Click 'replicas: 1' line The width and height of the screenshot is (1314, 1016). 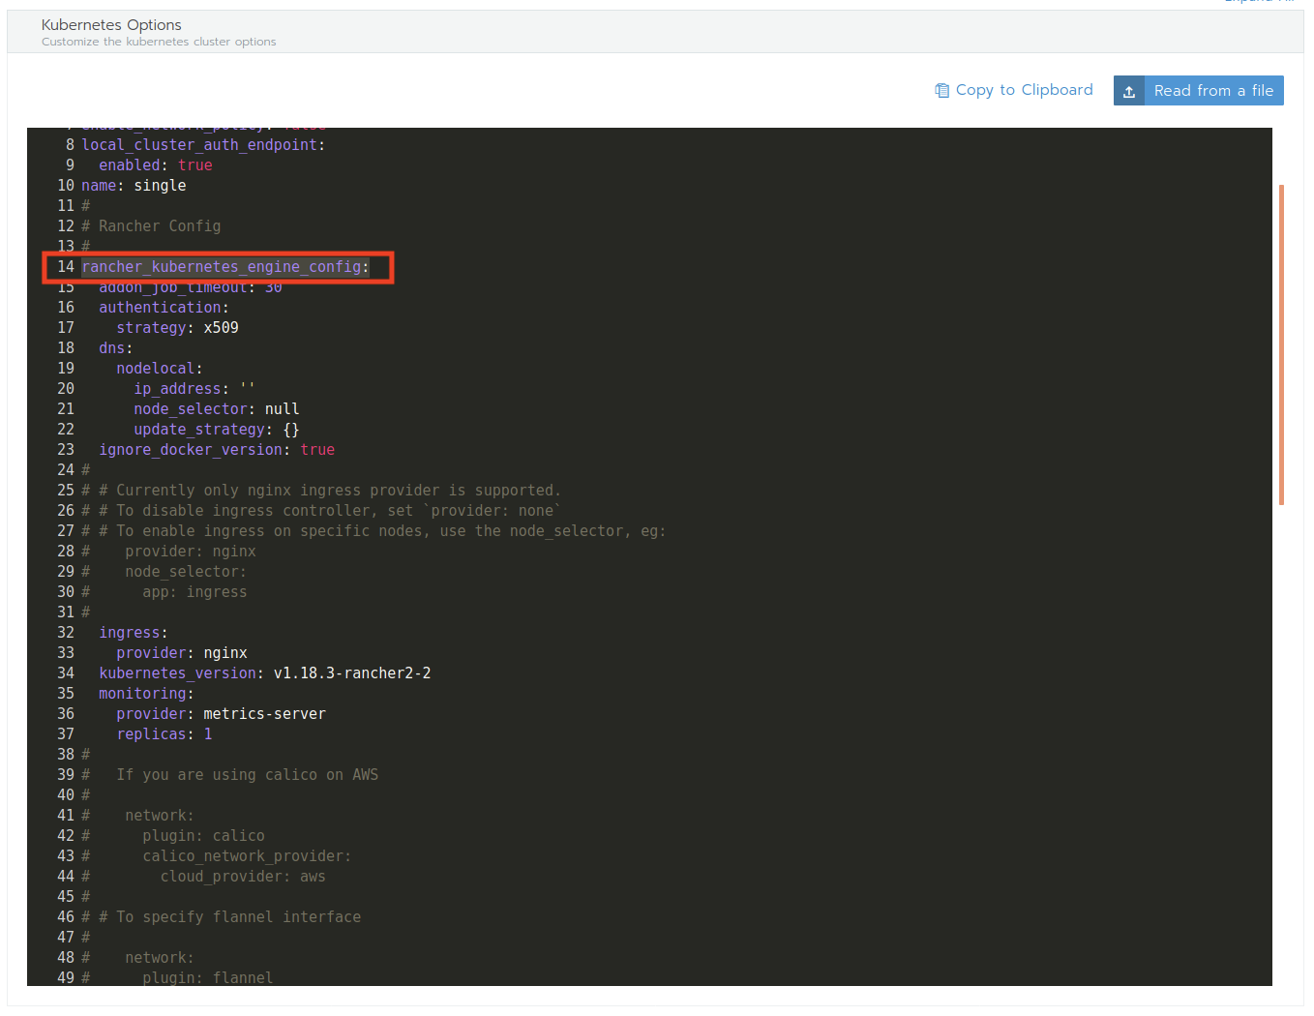click(x=164, y=734)
